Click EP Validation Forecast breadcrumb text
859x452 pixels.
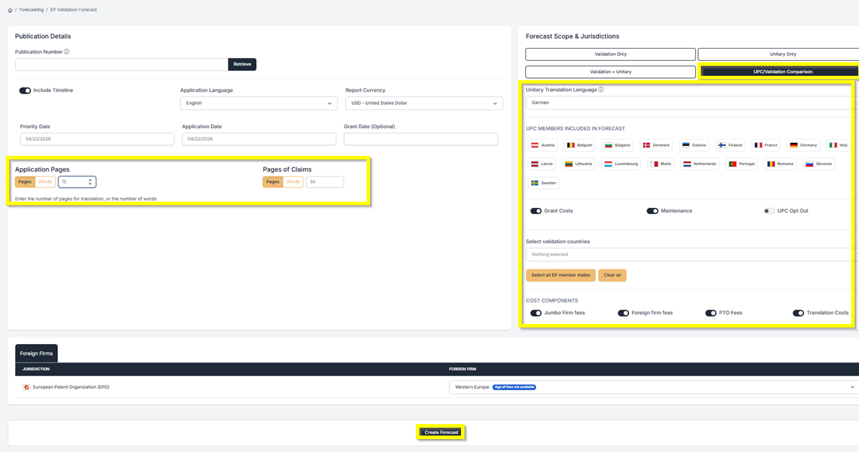tap(74, 10)
